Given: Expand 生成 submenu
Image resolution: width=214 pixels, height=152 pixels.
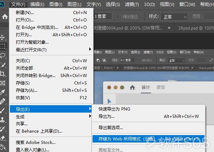Looking at the screenshot, I should click(x=51, y=116).
